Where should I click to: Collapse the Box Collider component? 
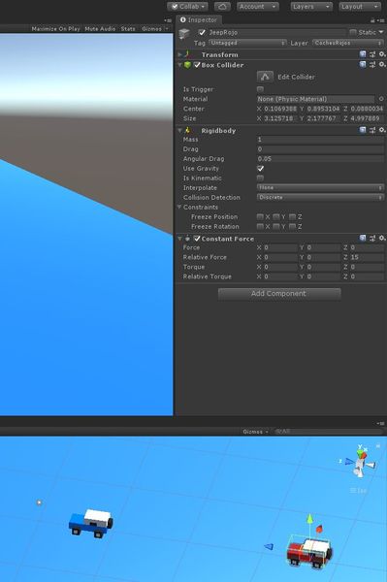(x=179, y=65)
